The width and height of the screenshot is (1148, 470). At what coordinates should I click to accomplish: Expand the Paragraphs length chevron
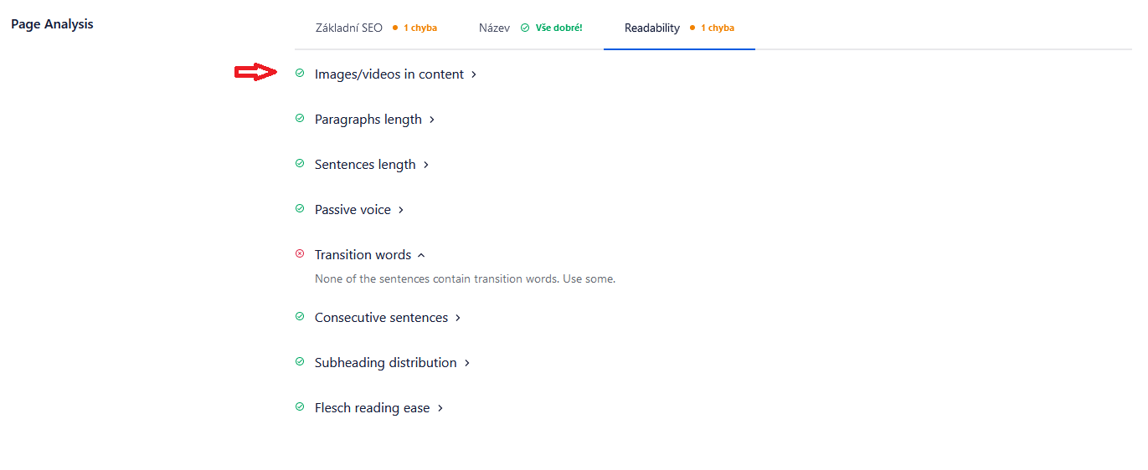tap(432, 120)
